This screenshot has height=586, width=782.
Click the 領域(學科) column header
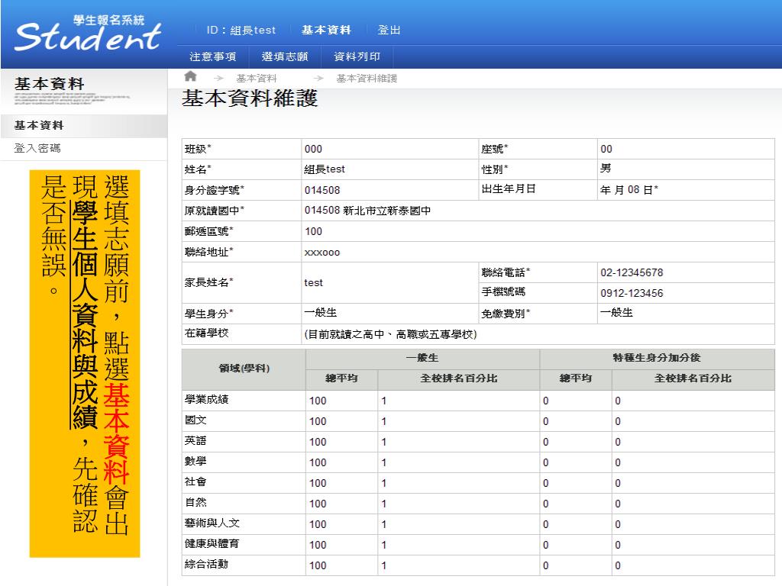pos(244,369)
